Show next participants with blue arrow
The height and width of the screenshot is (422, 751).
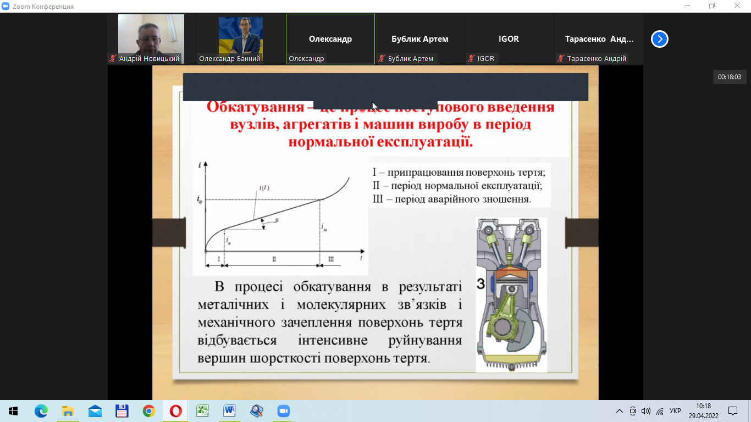(x=660, y=39)
